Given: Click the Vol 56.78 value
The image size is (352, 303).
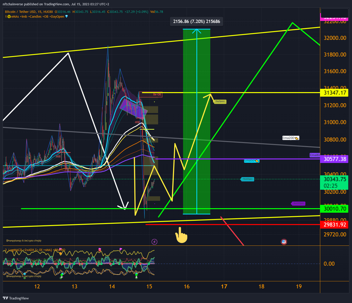Looking at the screenshot, I should [x=157, y=12].
